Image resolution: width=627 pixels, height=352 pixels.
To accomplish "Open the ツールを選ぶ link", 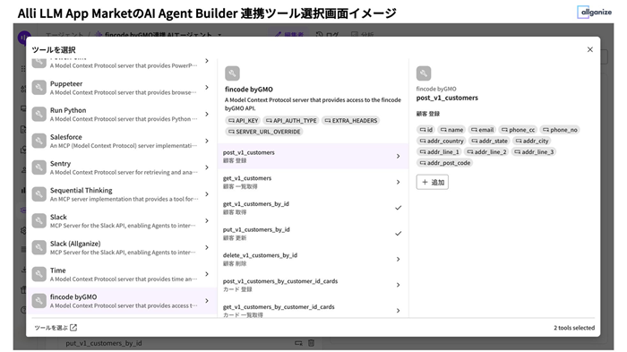I will (x=51, y=328).
